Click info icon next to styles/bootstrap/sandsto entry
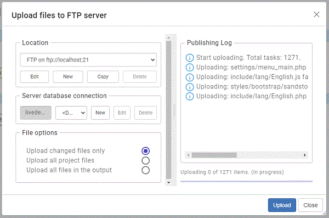 (x=190, y=87)
